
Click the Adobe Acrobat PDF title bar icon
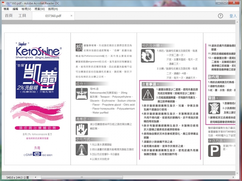coord(3,3)
